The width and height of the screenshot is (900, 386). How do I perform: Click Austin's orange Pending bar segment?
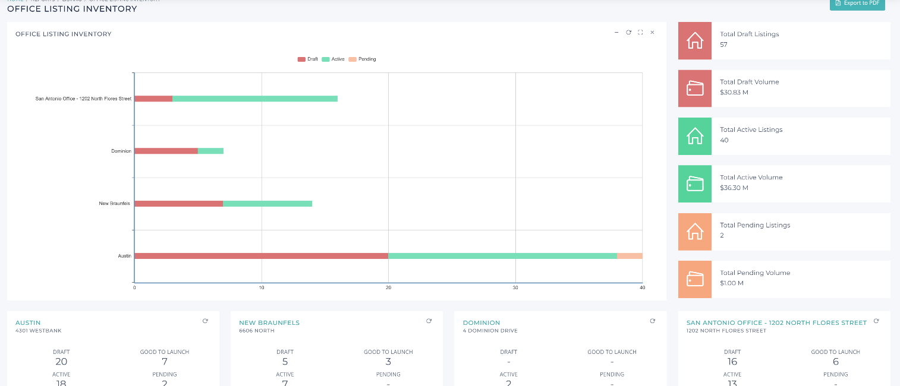[630, 256]
